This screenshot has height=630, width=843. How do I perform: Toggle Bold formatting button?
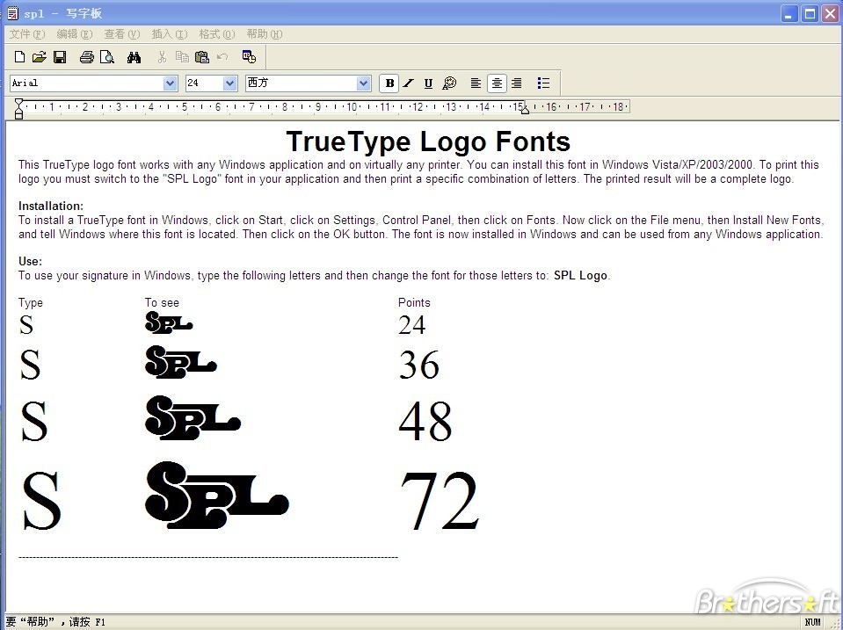point(389,83)
